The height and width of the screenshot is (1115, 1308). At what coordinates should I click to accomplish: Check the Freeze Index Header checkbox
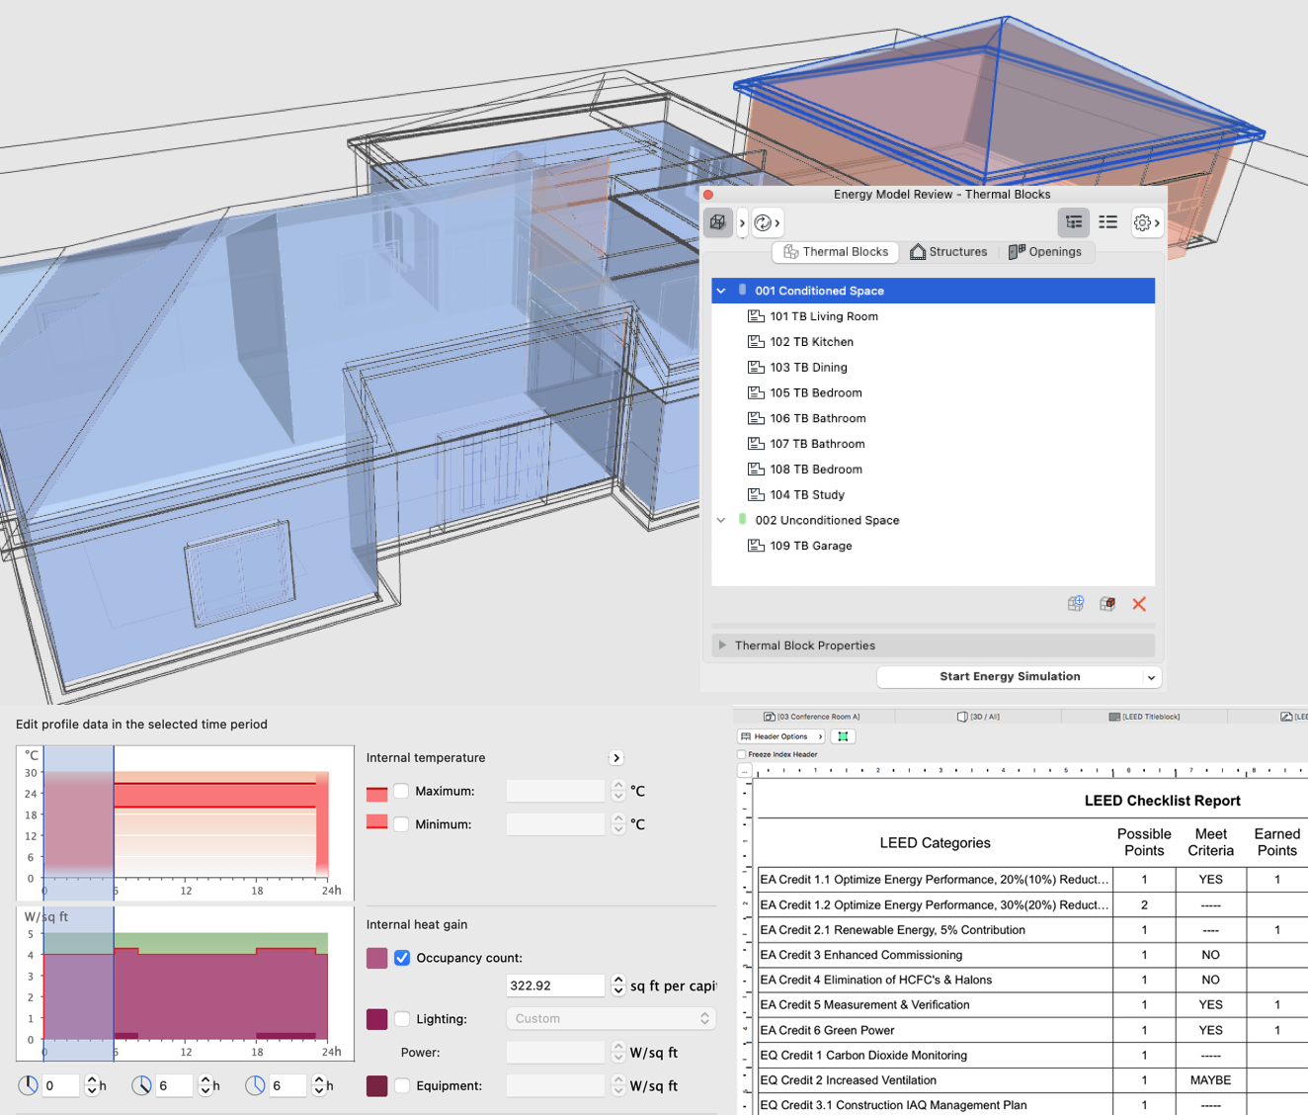click(x=741, y=754)
